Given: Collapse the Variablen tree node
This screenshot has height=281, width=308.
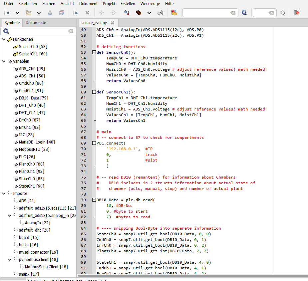Looking at the screenshot, I should [4, 61].
